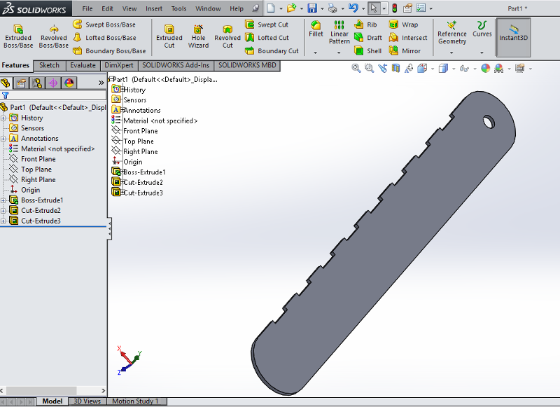
Task: Toggle Instant3D mode
Action: pyautogui.click(x=513, y=37)
